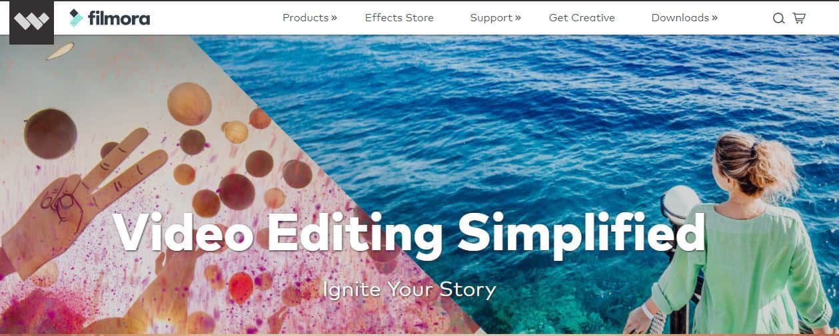
Task: Go to the Effects Store link
Action: 399,18
